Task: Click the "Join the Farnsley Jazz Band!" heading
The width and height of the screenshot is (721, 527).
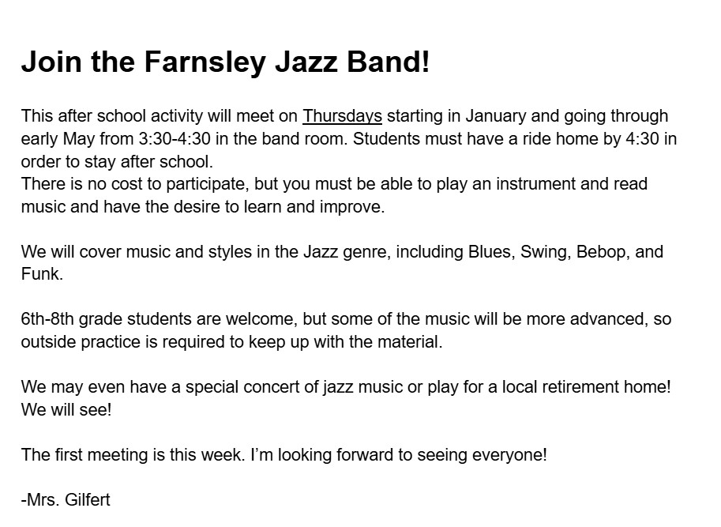Action: [x=225, y=62]
